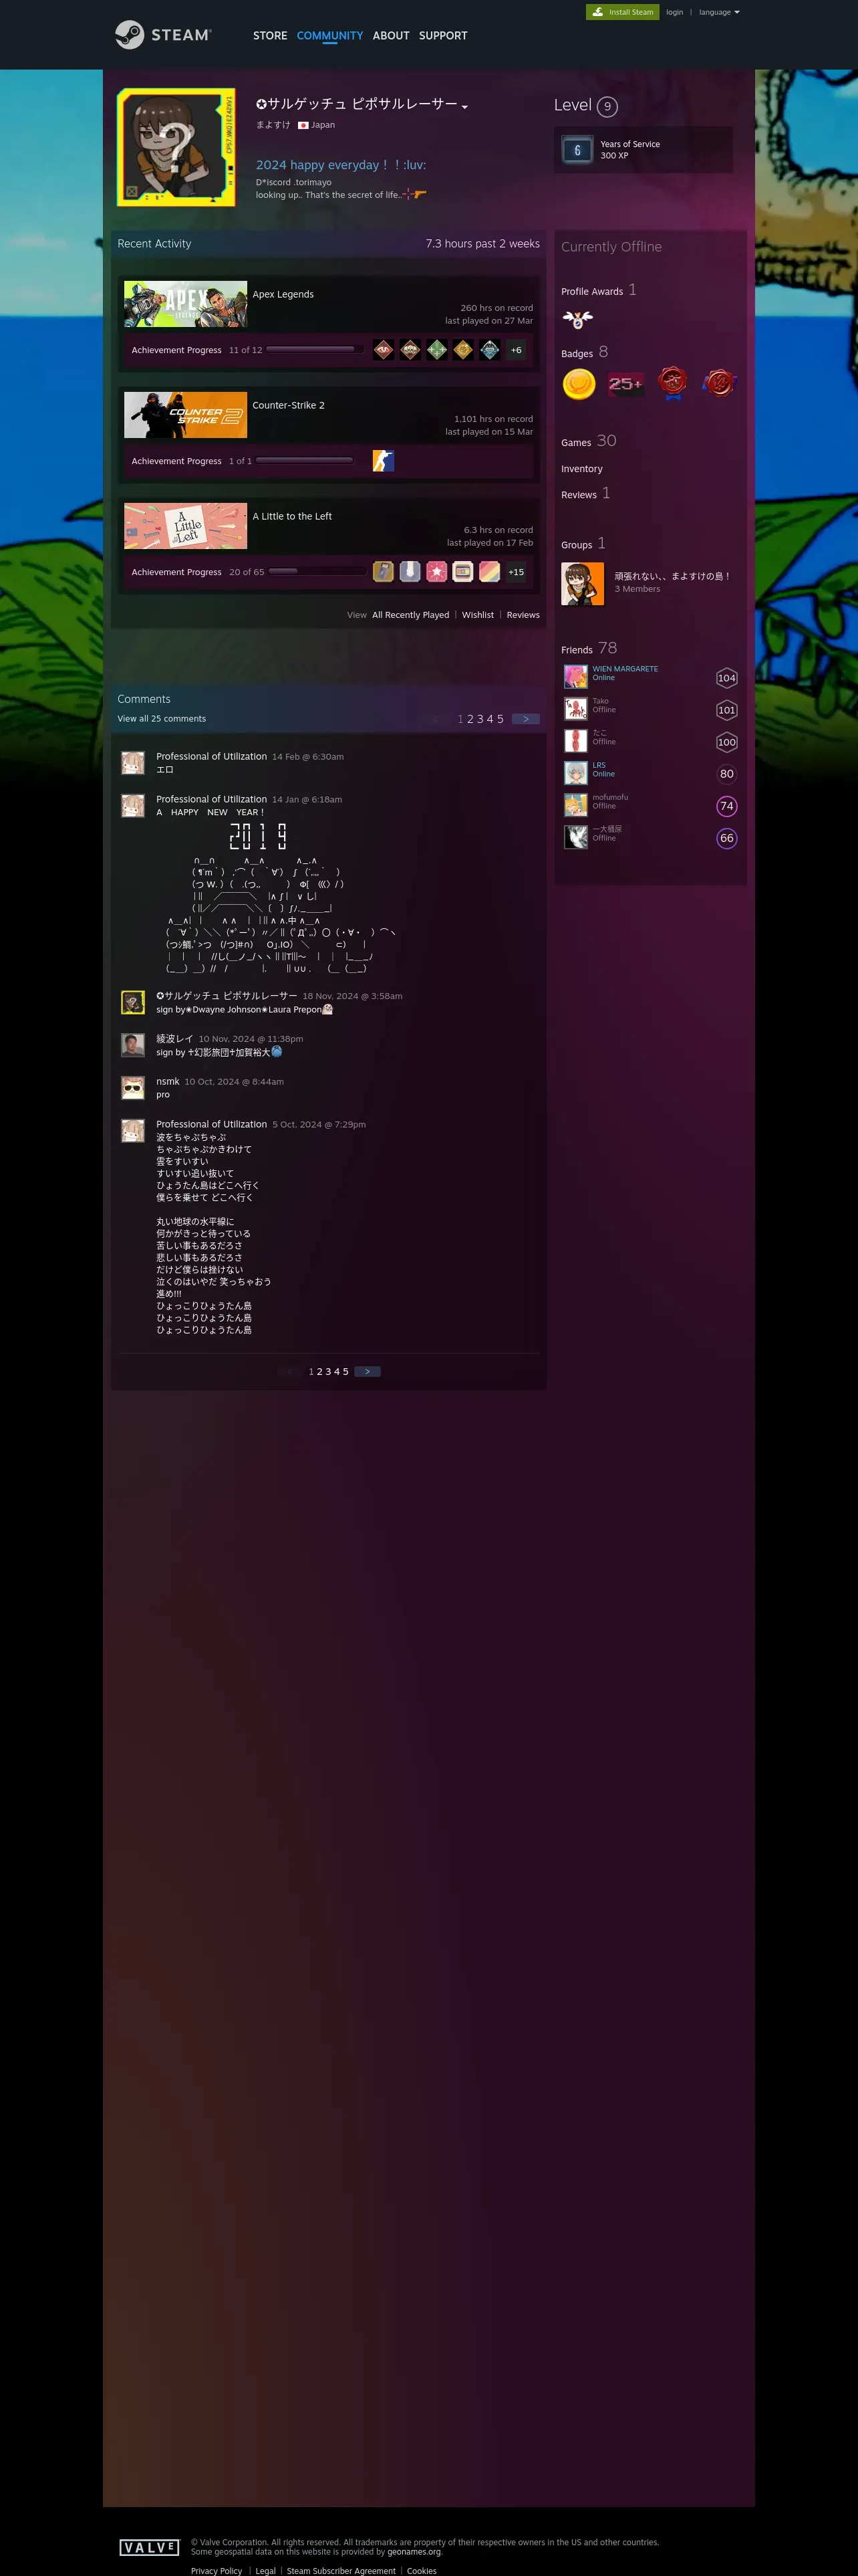Screen dimensions: 858x2576
Task: Expand the profile name history arrow
Action: [464, 107]
